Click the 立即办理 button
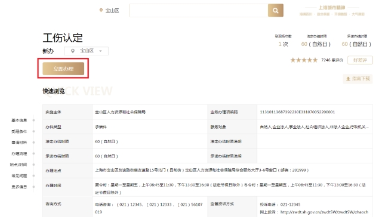382x217 pixels. click(x=63, y=69)
